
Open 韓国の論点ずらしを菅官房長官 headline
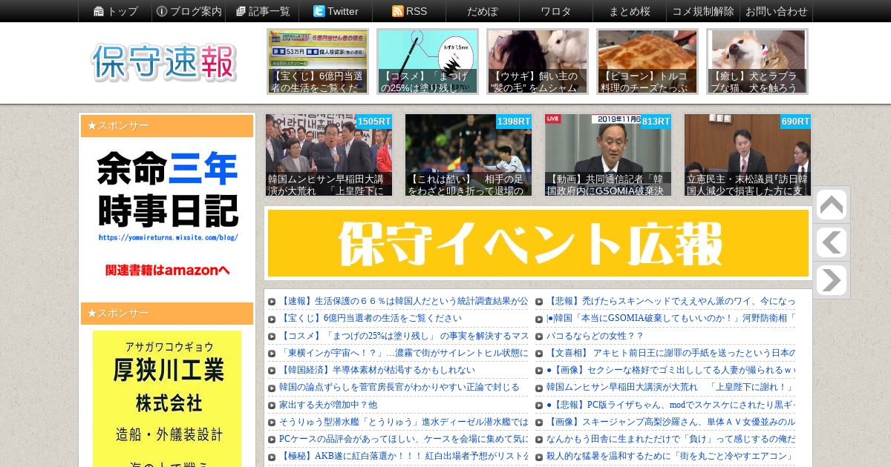tap(399, 387)
